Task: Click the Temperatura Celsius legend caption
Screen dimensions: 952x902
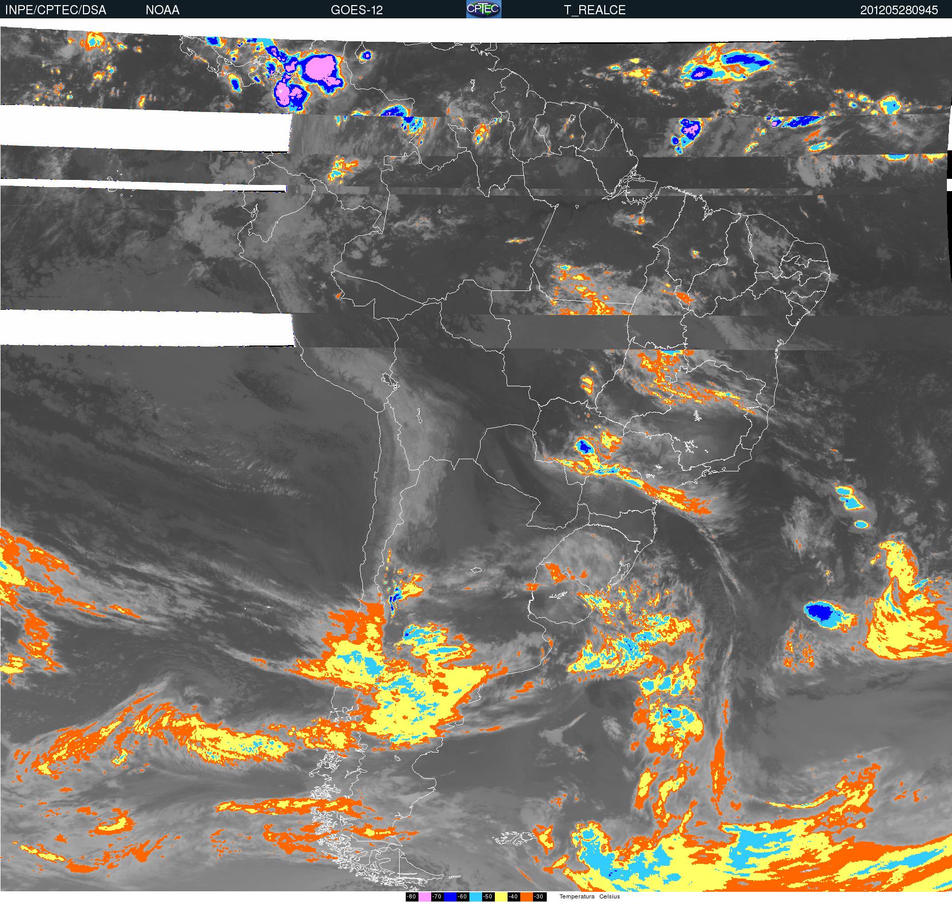Action: (x=590, y=896)
